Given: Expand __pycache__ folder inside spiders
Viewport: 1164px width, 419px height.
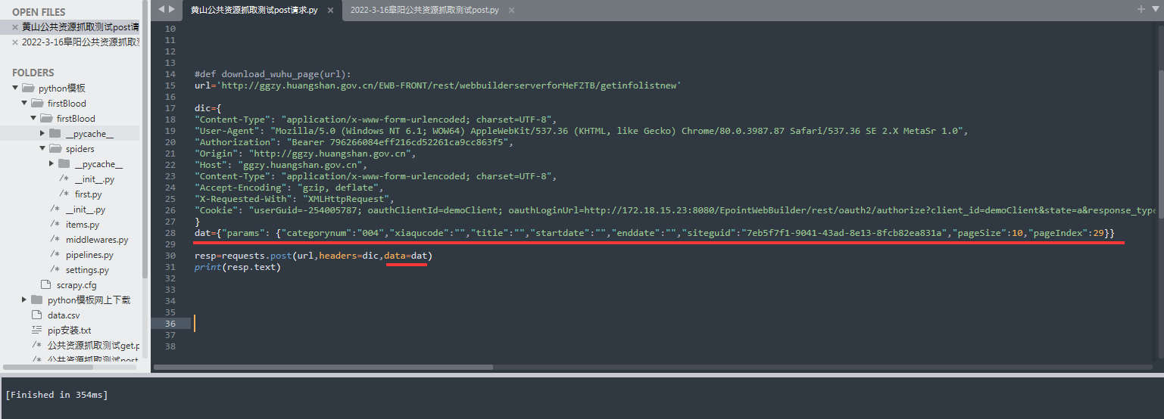Looking at the screenshot, I should pyautogui.click(x=52, y=164).
